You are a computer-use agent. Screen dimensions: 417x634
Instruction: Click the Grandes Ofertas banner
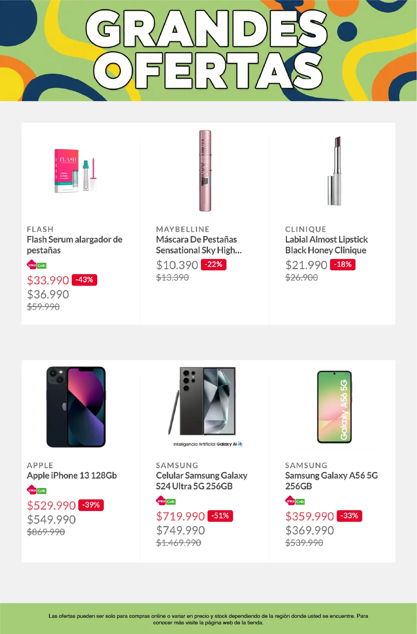point(208,51)
